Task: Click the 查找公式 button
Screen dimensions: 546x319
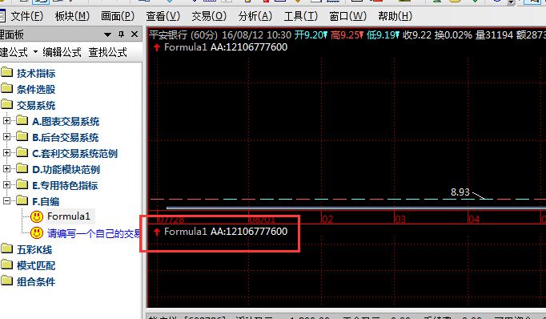Action: (107, 52)
